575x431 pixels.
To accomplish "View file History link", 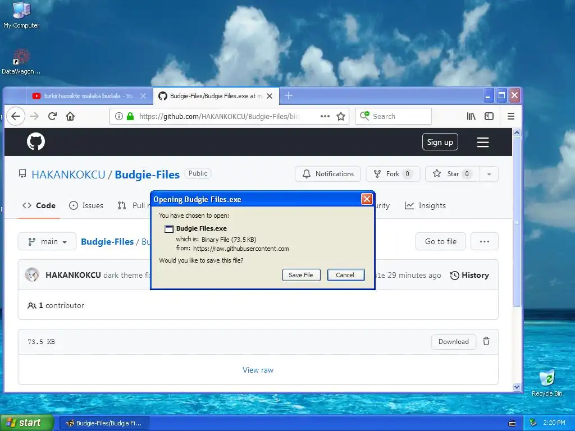I will tap(469, 275).
